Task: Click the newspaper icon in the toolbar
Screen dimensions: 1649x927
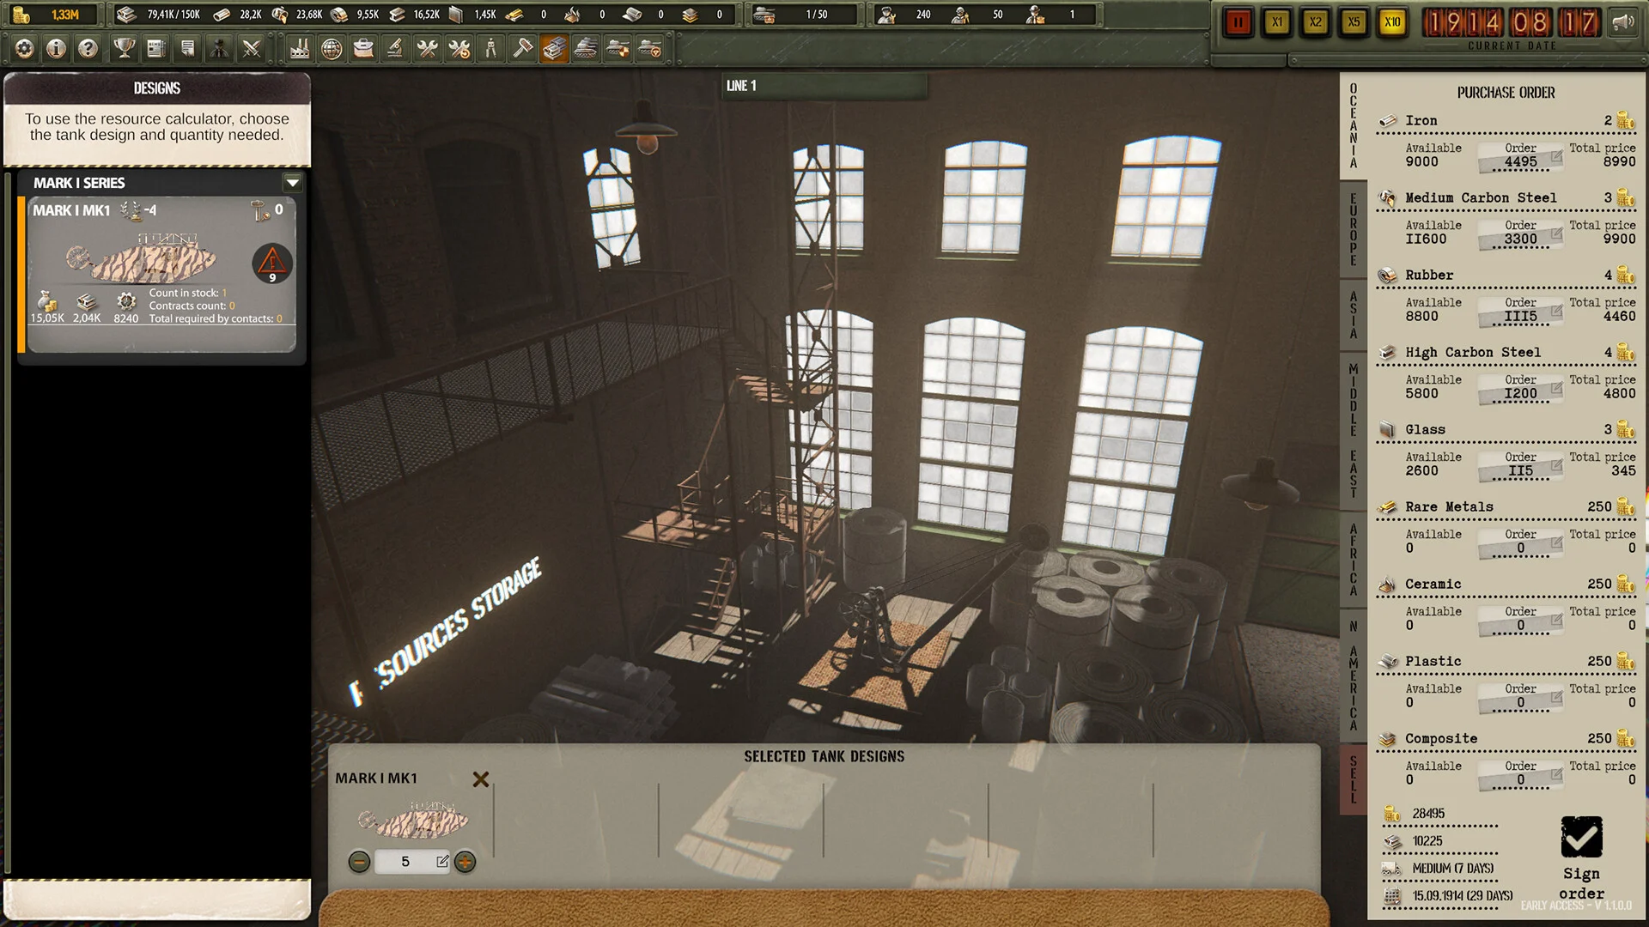Action: pyautogui.click(x=155, y=49)
